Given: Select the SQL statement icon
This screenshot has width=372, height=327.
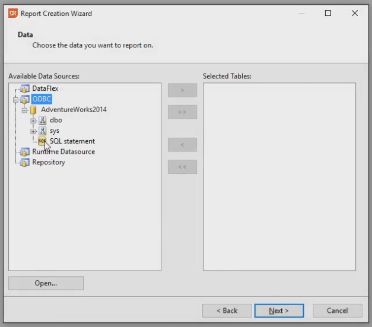Looking at the screenshot, I should tap(42, 141).
